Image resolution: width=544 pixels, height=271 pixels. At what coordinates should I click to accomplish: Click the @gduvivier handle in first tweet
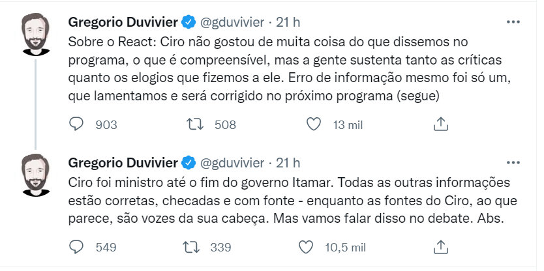pyautogui.click(x=232, y=22)
